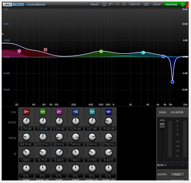
Task: Click the -9.02 dB gain value field
Action: pos(109,129)
